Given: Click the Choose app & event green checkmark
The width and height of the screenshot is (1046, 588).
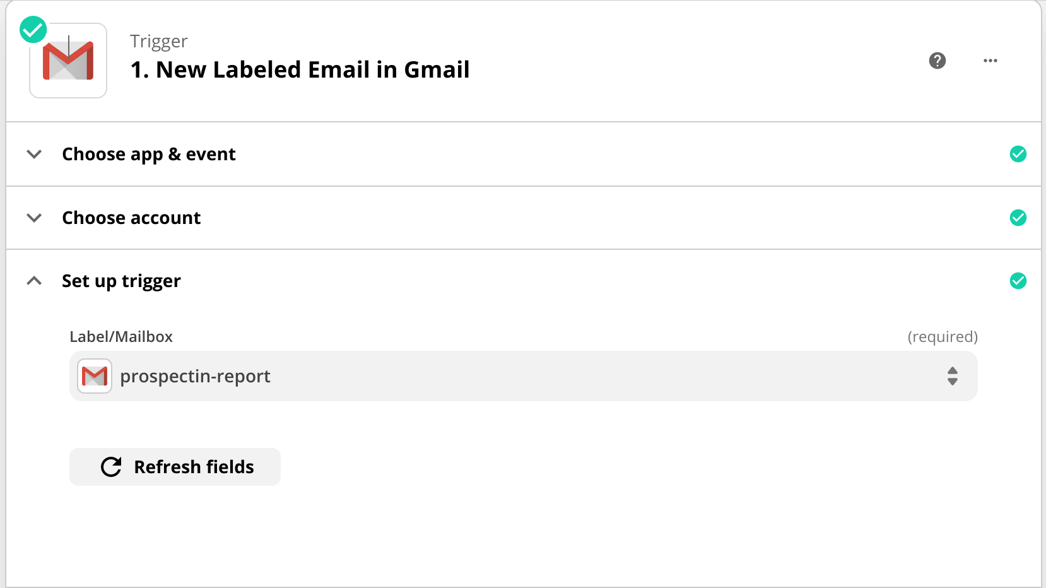Looking at the screenshot, I should pyautogui.click(x=1018, y=154).
